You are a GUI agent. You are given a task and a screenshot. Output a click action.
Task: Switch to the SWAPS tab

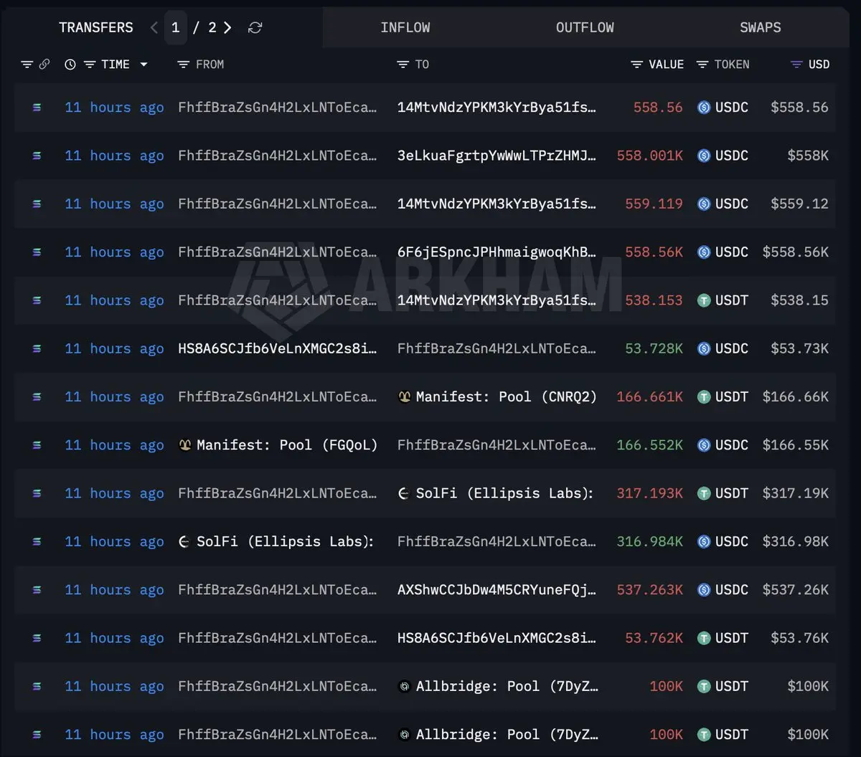click(x=761, y=28)
